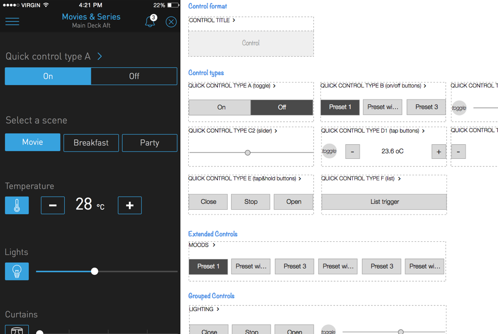Turn Quick control type A On
This screenshot has height=334, width=498.
(x=48, y=76)
